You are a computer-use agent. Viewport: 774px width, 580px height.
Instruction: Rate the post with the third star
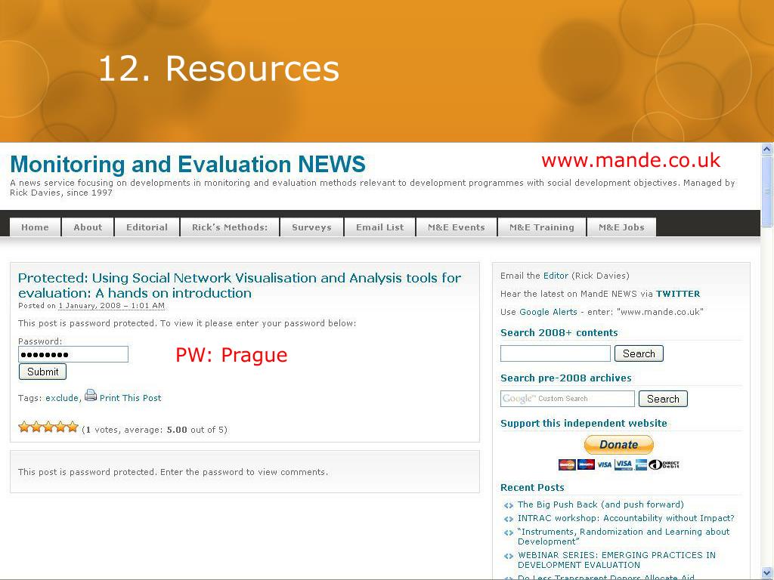(x=48, y=427)
